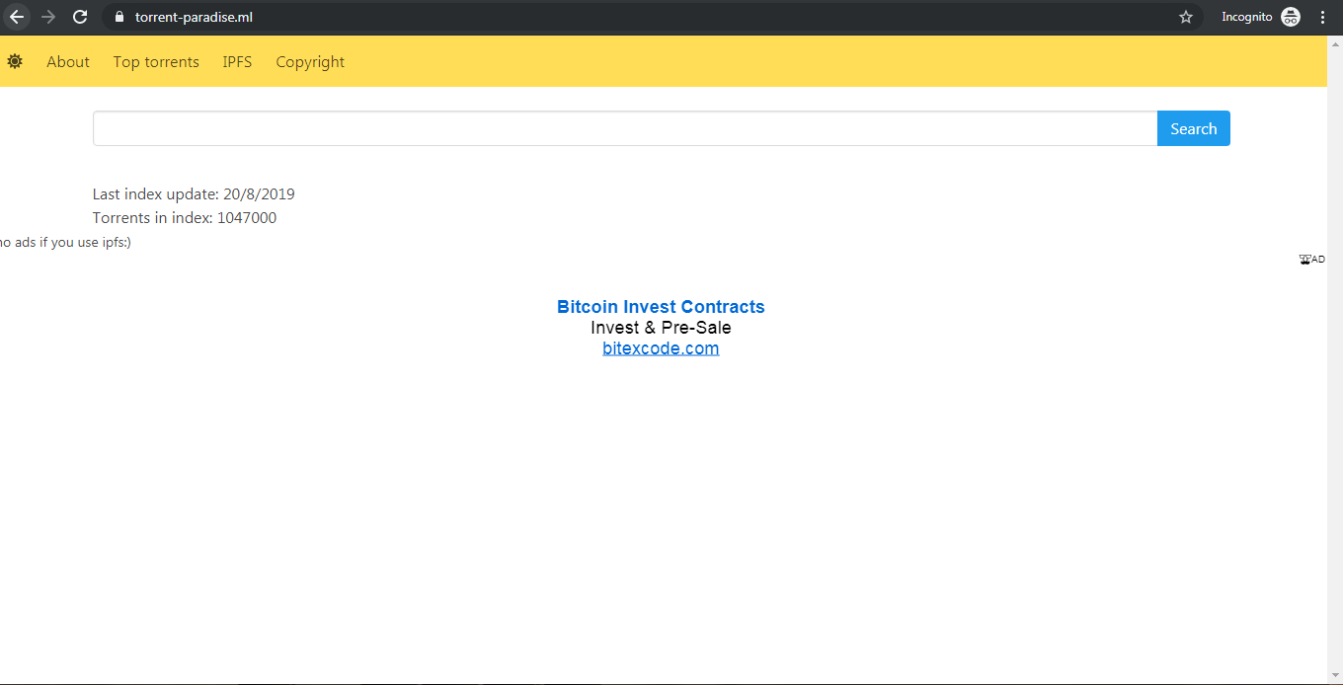Click the browser back arrow
This screenshot has width=1343, height=685.
click(x=17, y=17)
